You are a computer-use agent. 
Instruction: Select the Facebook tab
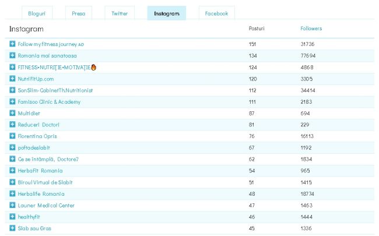216,13
